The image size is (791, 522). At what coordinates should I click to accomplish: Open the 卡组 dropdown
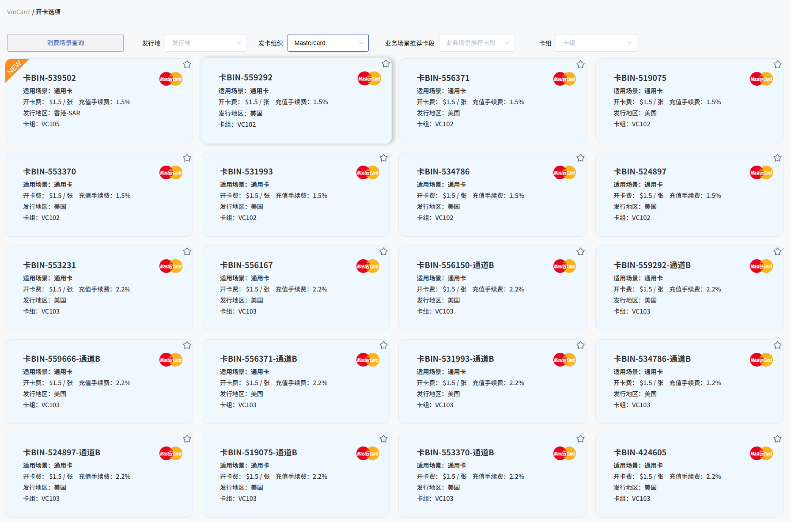click(596, 43)
